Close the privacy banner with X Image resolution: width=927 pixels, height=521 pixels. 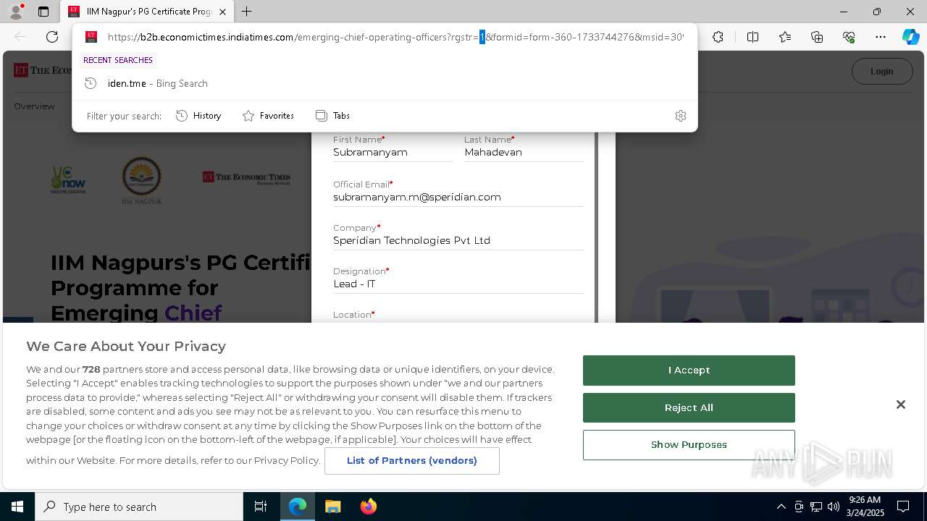point(900,404)
